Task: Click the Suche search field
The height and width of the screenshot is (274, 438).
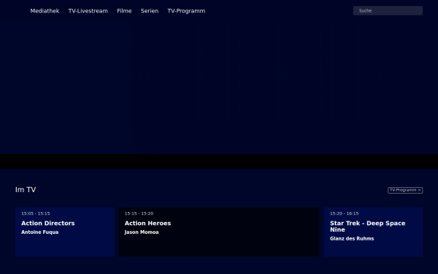Action: click(x=388, y=11)
